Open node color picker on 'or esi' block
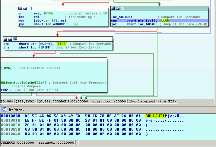The image size is (216, 147). [20, 8]
